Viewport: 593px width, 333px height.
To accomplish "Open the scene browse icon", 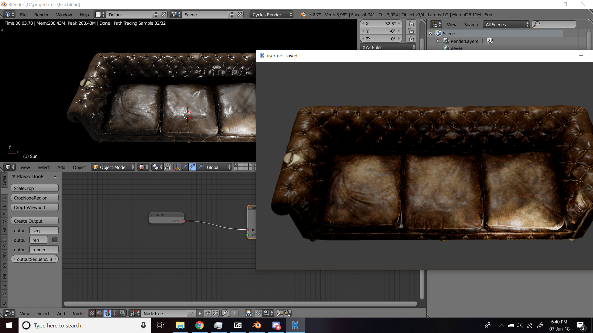I will point(176,14).
